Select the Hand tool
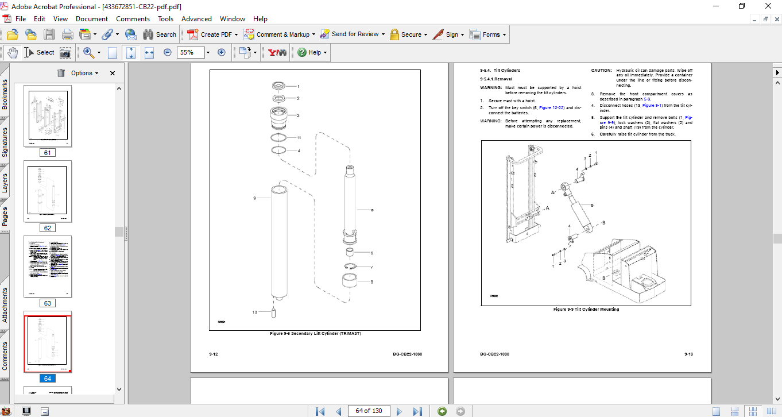782x417 pixels. click(13, 52)
